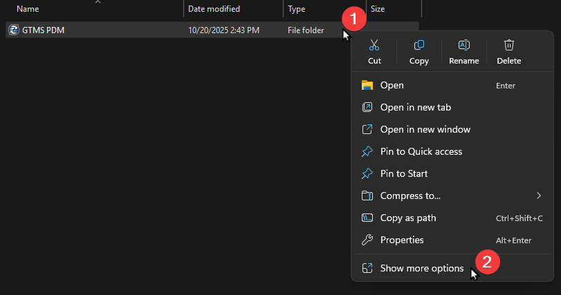The image size is (561, 295).
Task: Click the sort arrow above Name column
Action: [97, 2]
